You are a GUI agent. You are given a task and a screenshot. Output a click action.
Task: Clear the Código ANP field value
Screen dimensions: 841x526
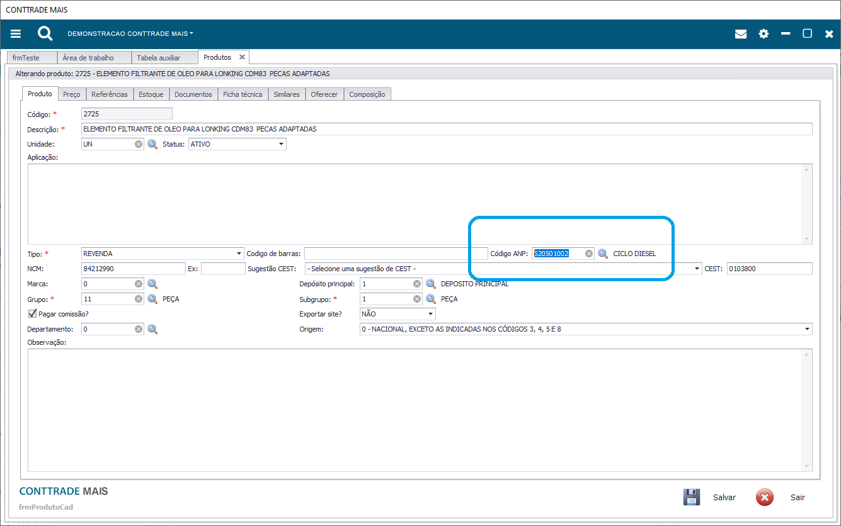[x=589, y=254]
